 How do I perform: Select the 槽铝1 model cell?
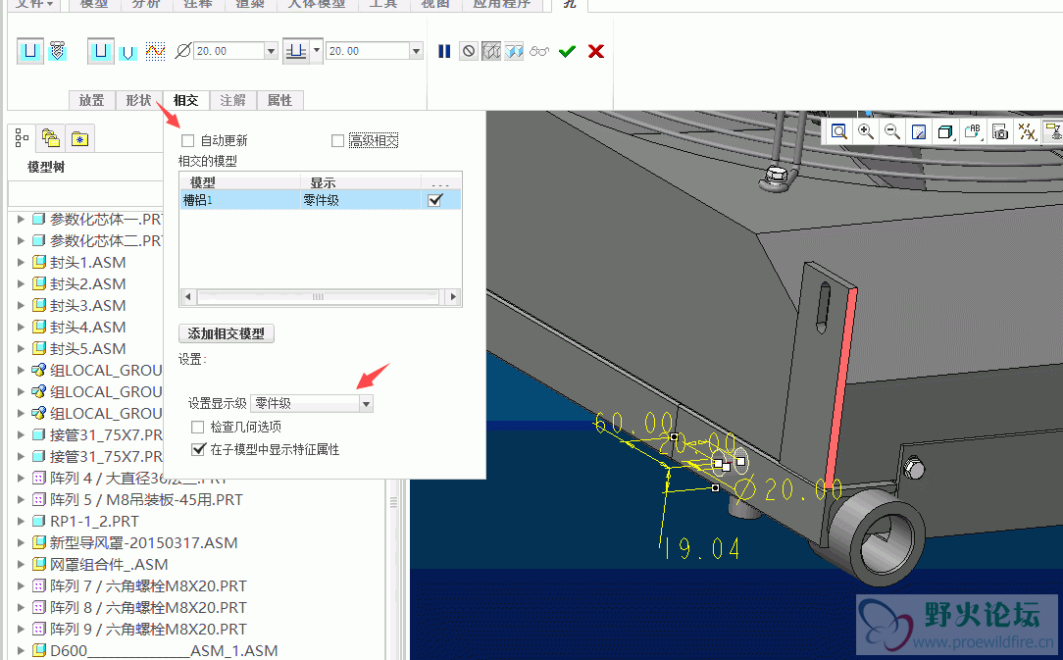point(240,200)
